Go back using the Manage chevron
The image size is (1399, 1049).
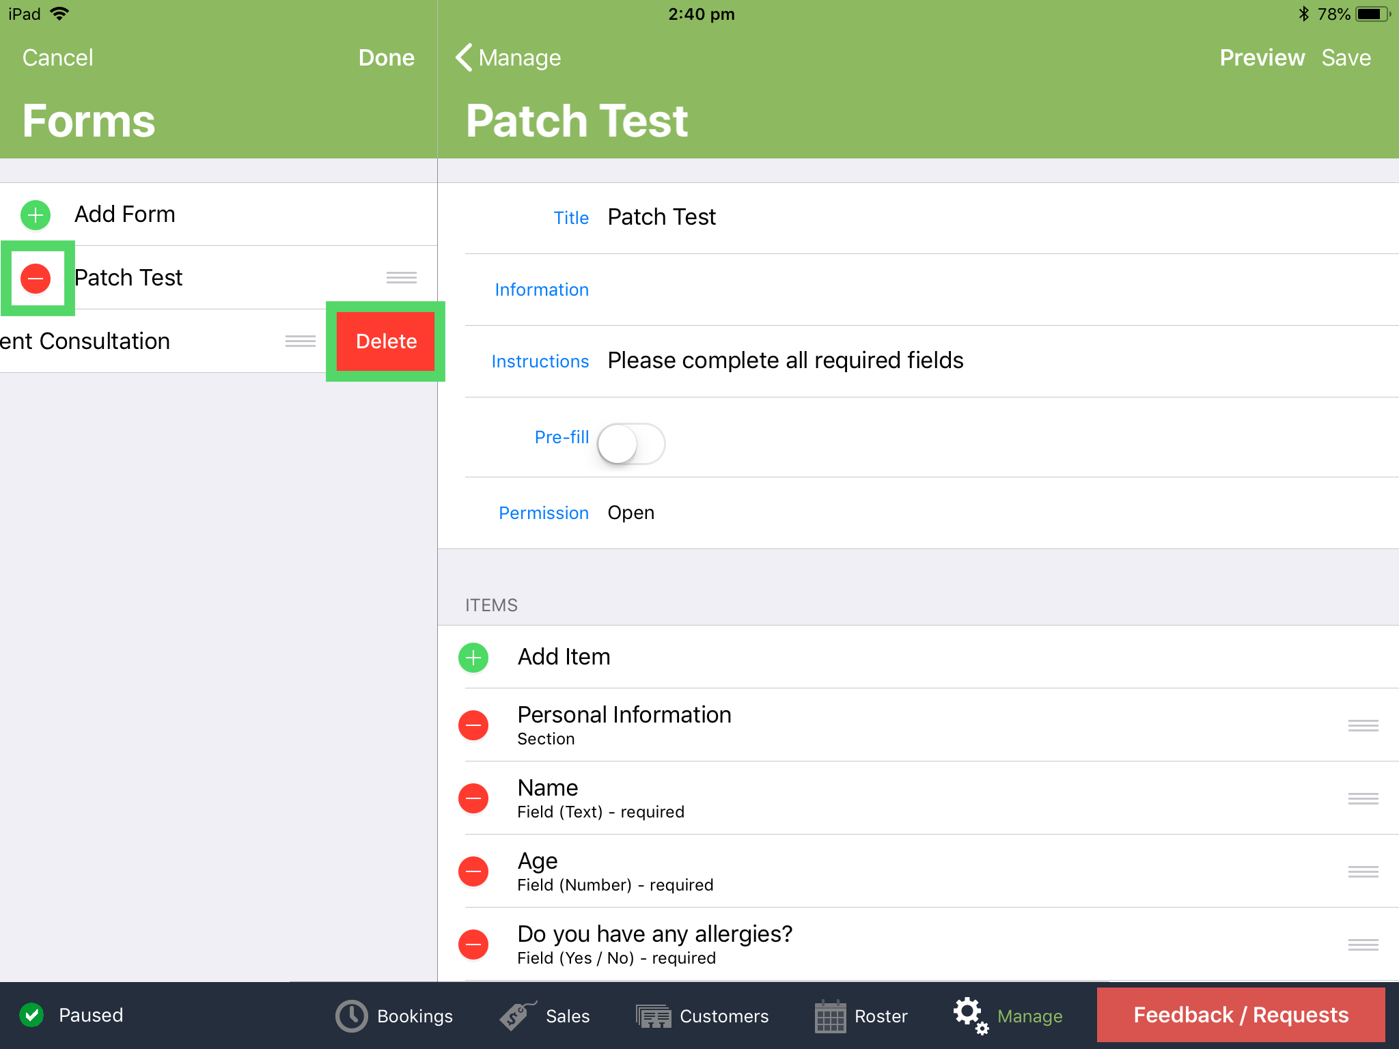pos(508,58)
